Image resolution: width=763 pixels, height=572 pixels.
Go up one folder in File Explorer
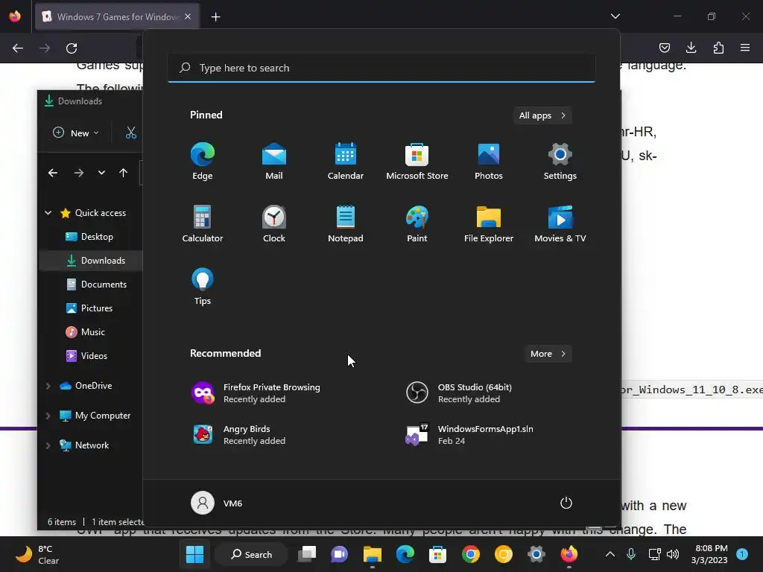[123, 173]
